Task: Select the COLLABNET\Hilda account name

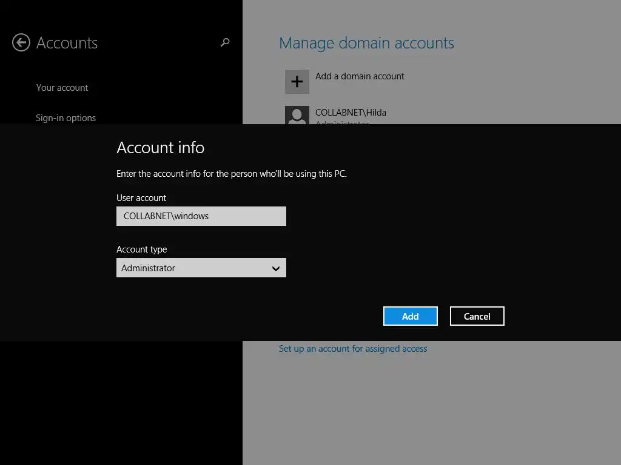Action: tap(351, 113)
